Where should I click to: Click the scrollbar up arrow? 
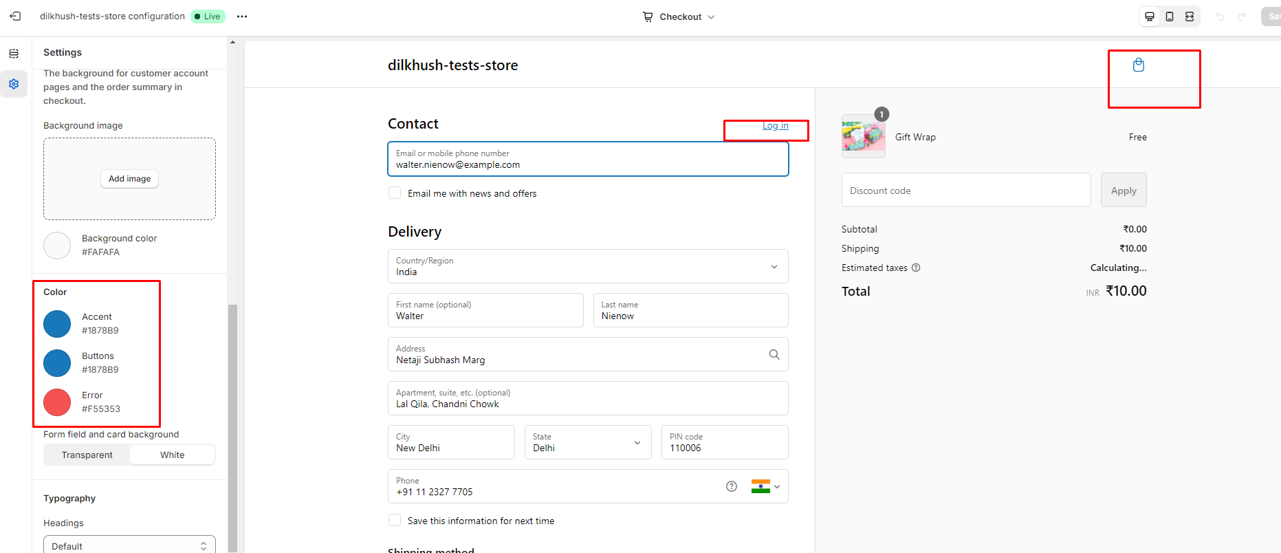(x=232, y=42)
